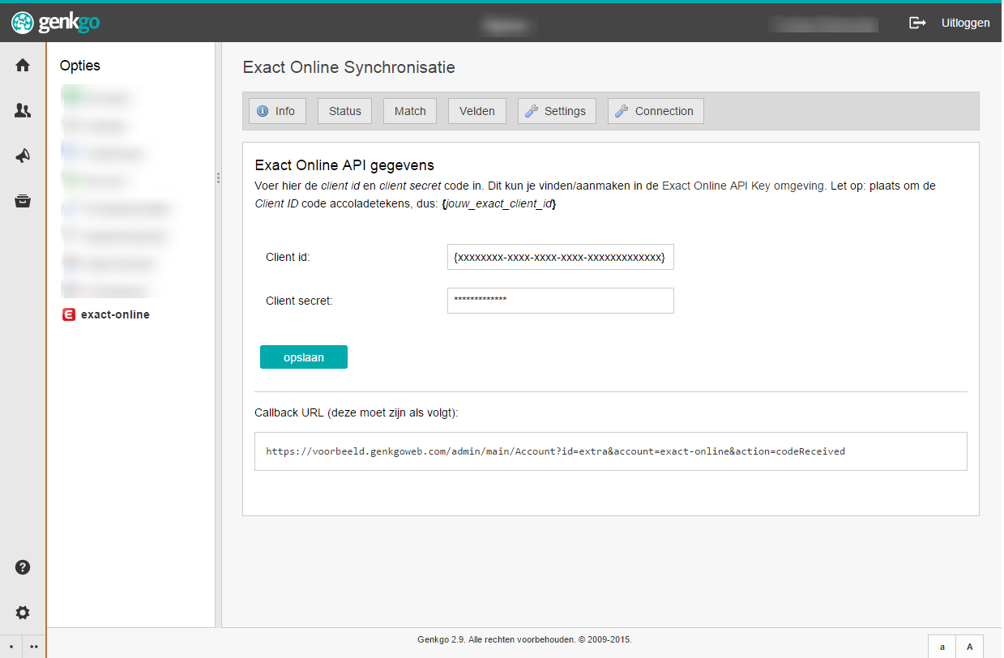The width and height of the screenshot is (1004, 658).
Task: Switch to the Status tab
Action: pos(344,111)
